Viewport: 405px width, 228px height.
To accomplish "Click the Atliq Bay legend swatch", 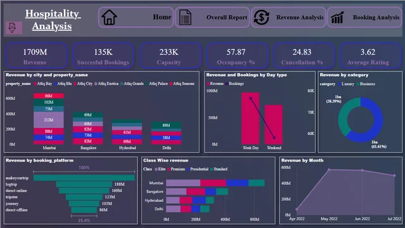I will tap(35, 84).
